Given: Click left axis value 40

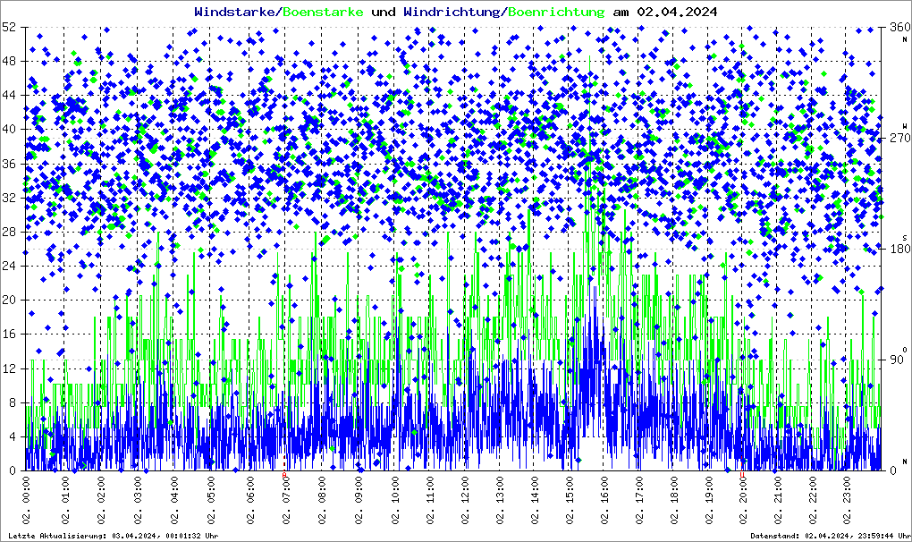Looking at the screenshot, I should (x=9, y=129).
